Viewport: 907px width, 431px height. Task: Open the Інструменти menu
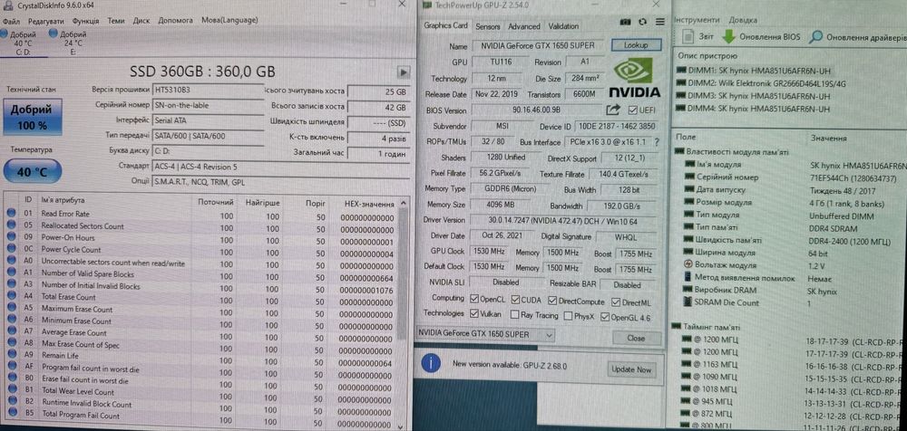pos(698,20)
